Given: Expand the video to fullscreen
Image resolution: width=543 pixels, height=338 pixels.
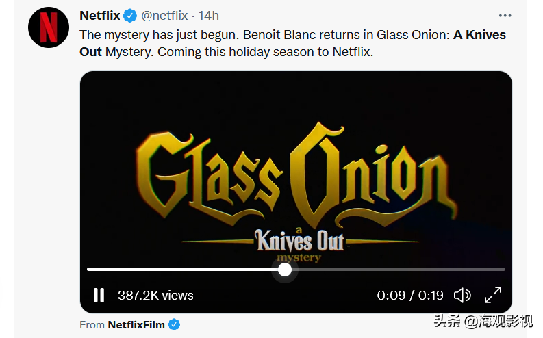Looking at the screenshot, I should point(493,296).
